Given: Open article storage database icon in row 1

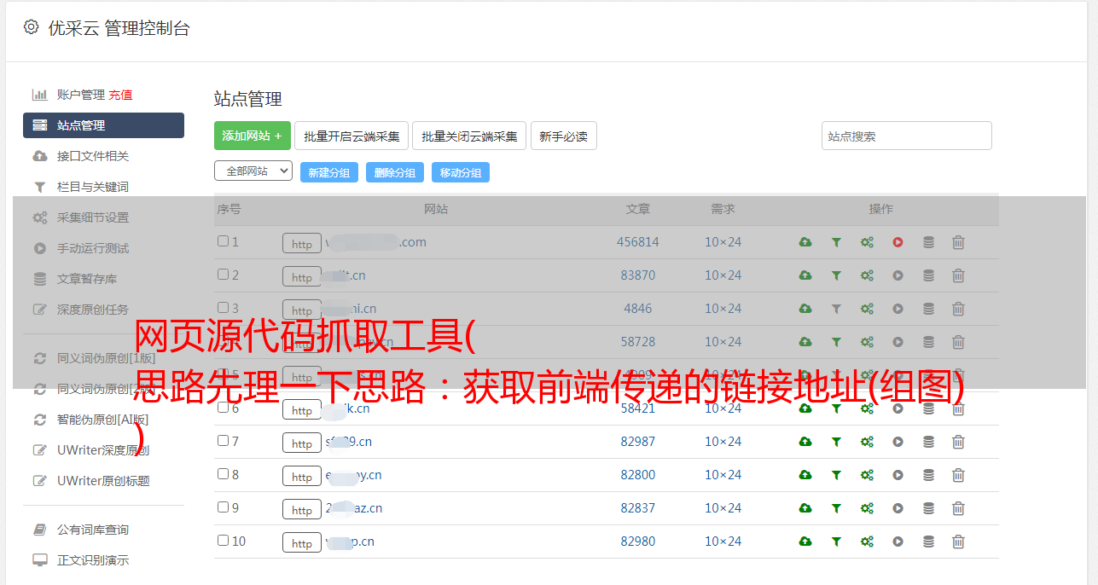Looking at the screenshot, I should click(x=928, y=242).
